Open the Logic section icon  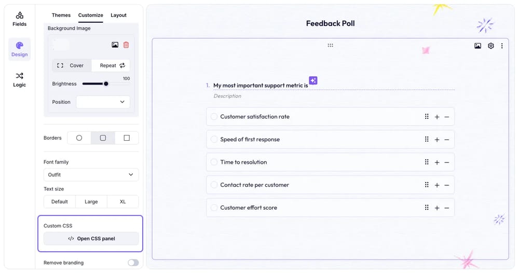[x=19, y=79]
